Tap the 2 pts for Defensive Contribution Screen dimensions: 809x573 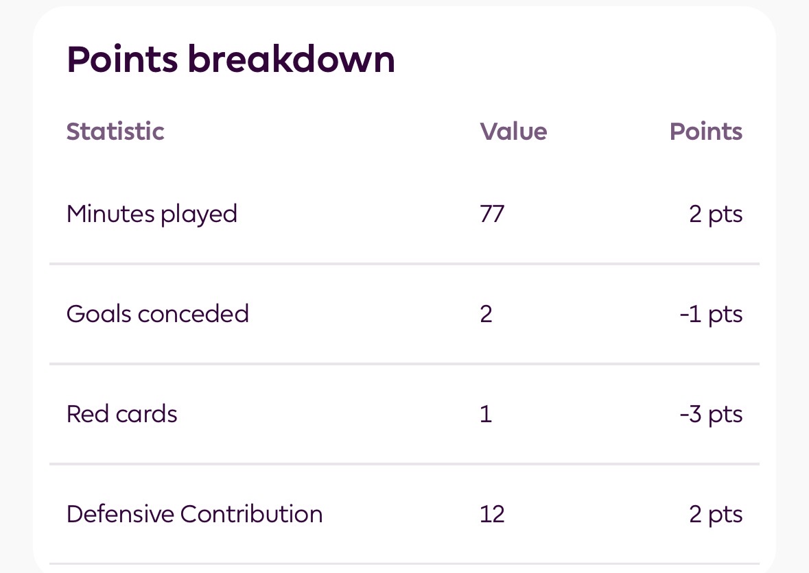716,514
